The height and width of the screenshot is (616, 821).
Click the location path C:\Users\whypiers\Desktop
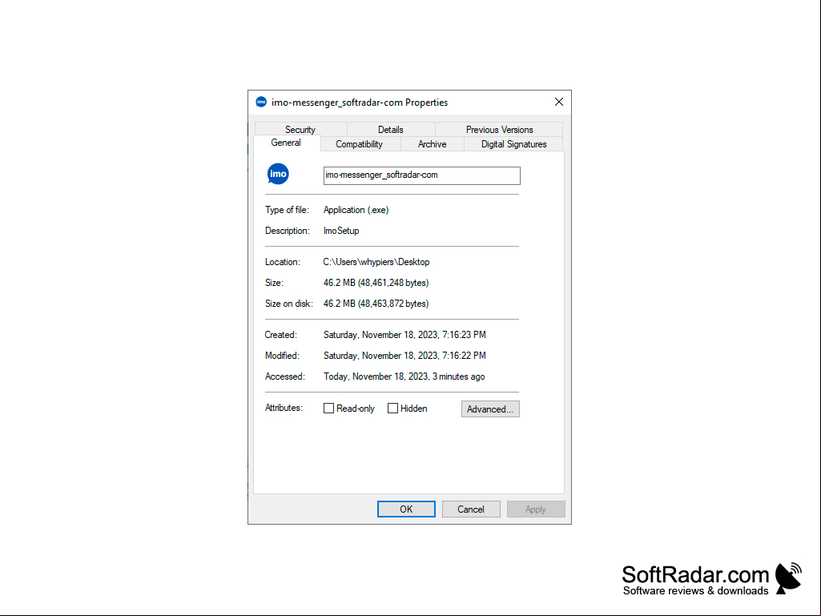pos(376,262)
